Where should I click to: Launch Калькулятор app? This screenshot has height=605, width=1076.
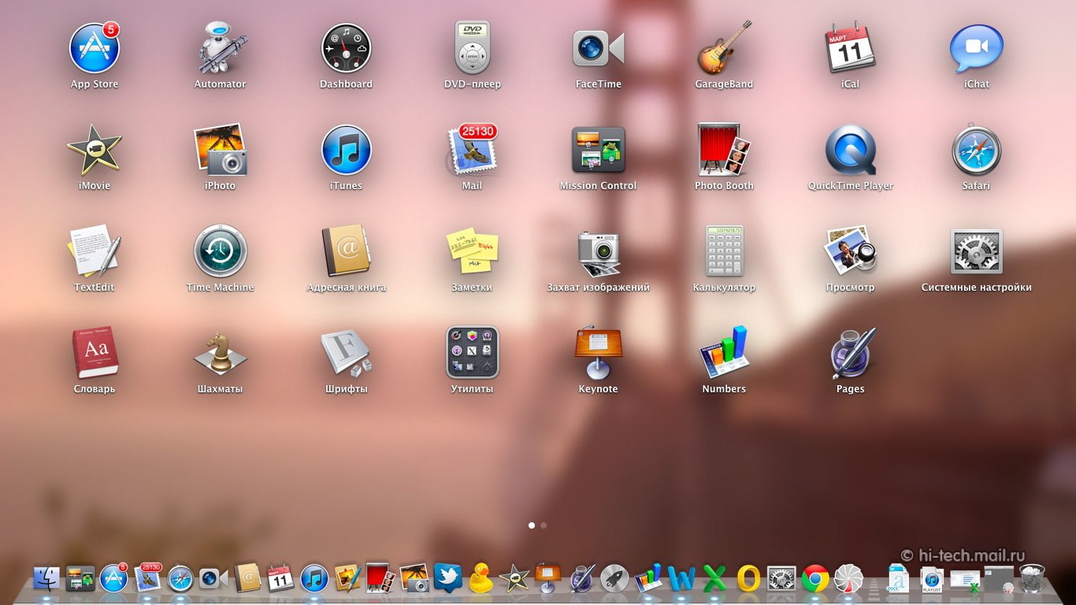point(725,251)
